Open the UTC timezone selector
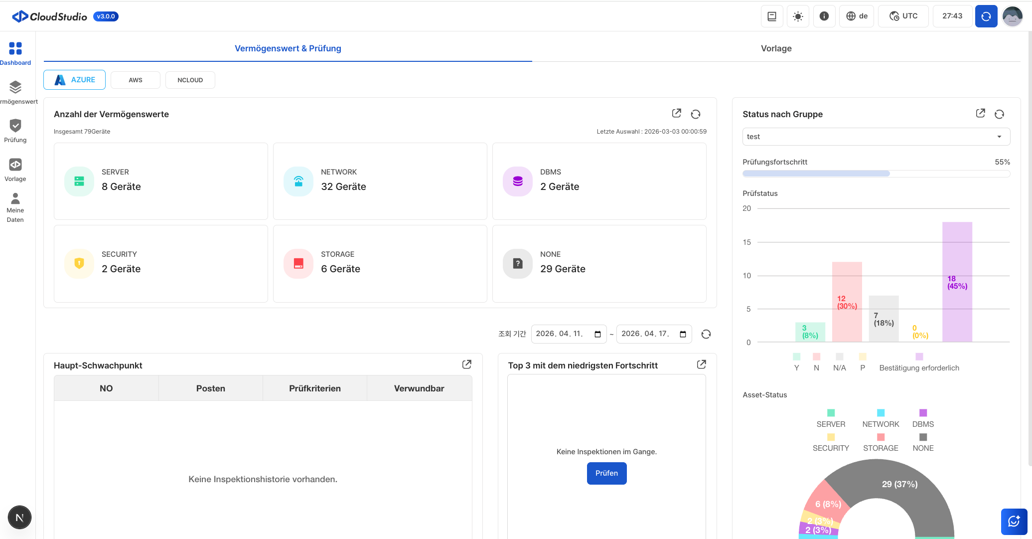Viewport: 1032px width, 539px height. click(903, 16)
